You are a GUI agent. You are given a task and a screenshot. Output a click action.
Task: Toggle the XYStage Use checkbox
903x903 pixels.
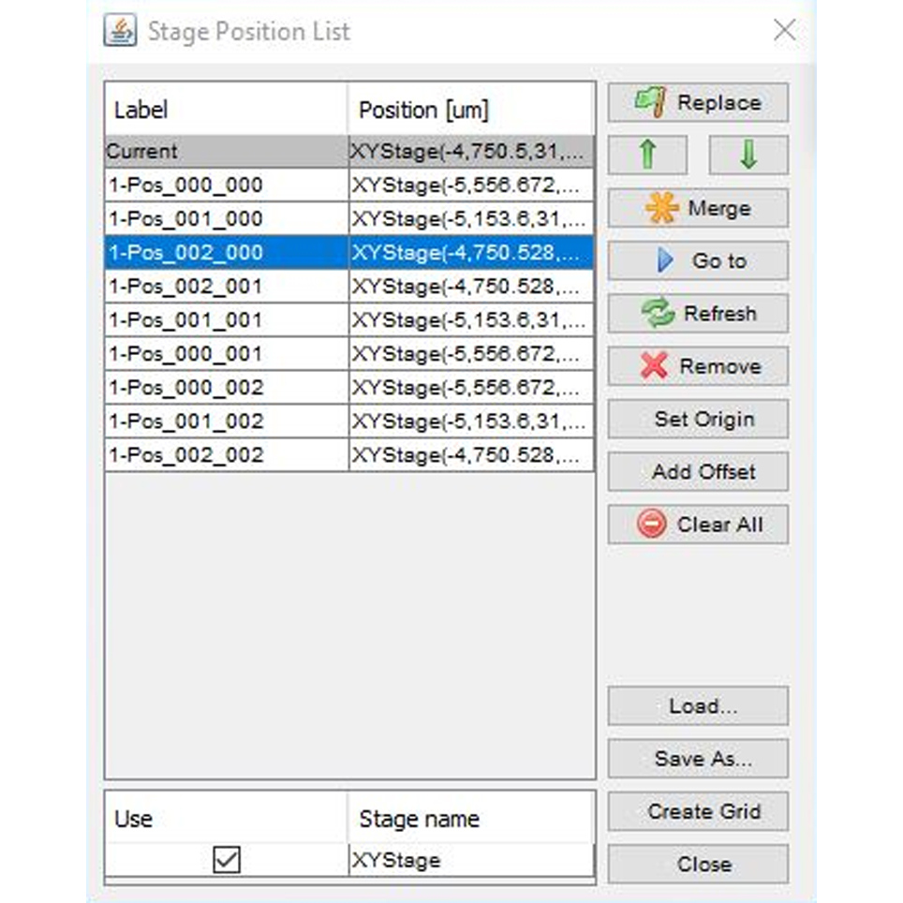tap(227, 860)
